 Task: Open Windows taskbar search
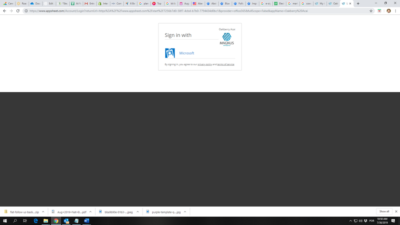coord(15,221)
